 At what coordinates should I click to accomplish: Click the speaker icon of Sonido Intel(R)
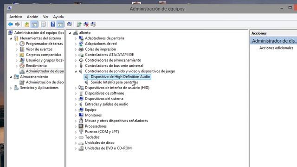[87, 82]
